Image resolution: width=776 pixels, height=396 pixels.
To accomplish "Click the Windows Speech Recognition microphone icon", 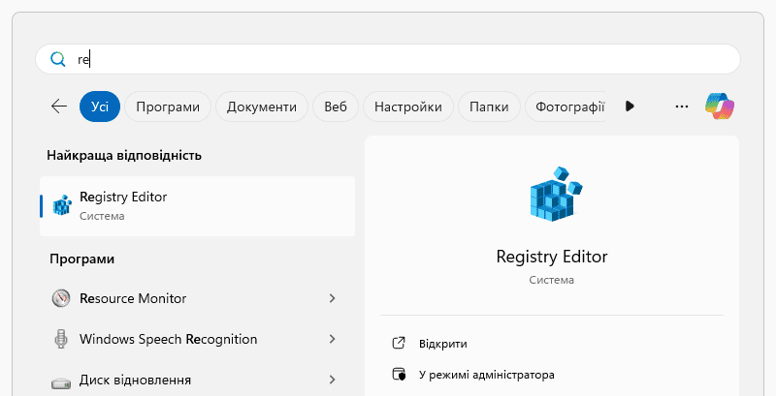I will pos(62,339).
